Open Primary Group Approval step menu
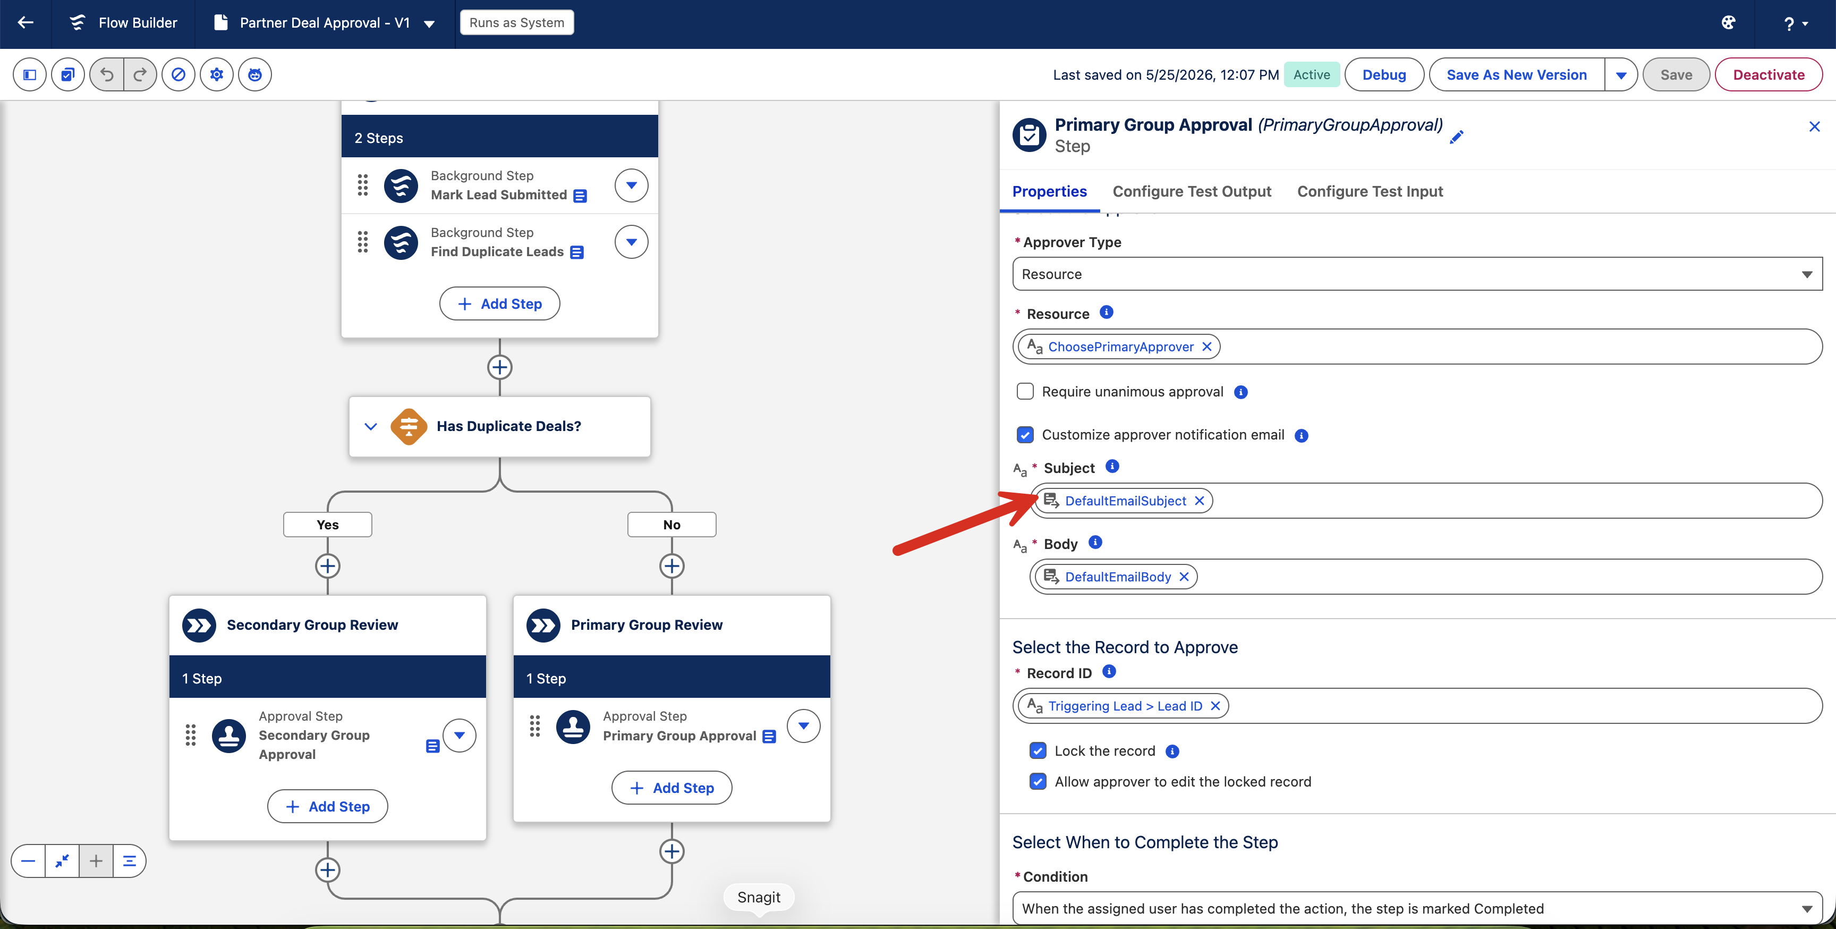 [804, 726]
